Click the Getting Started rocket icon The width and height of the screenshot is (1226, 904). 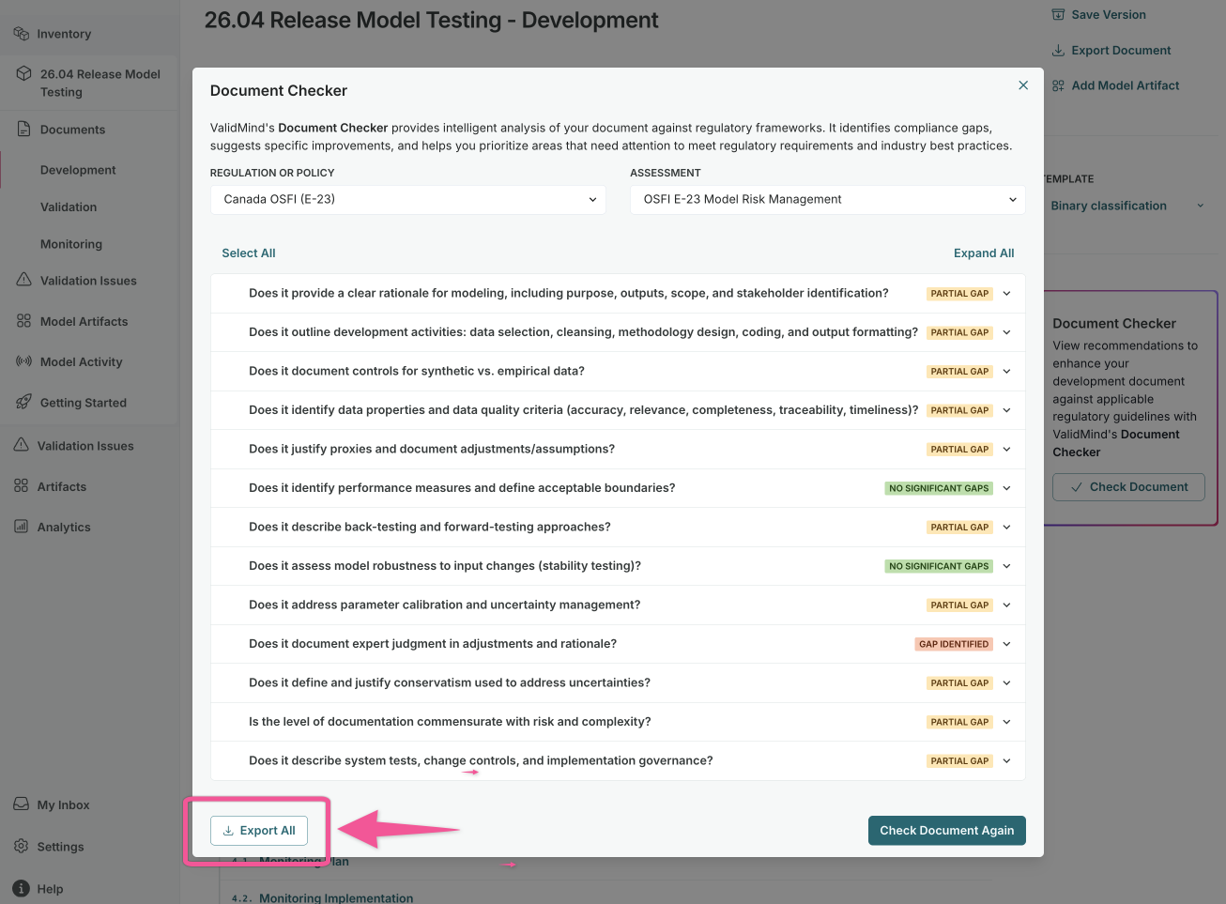click(x=24, y=402)
